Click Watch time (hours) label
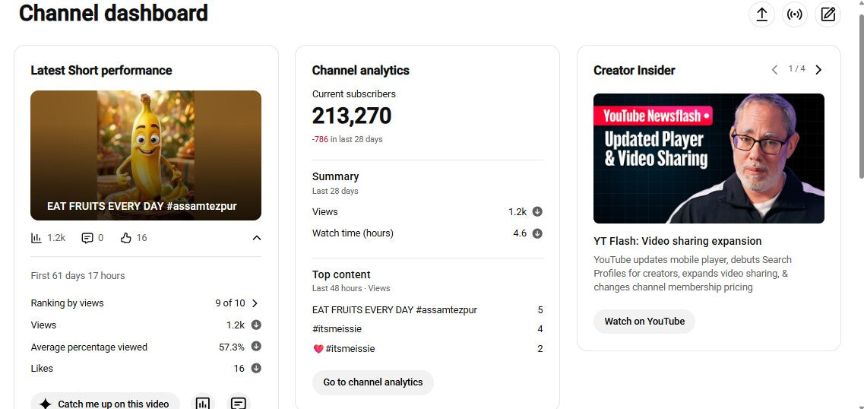Viewport: 864px width, 409px height. coord(353,233)
